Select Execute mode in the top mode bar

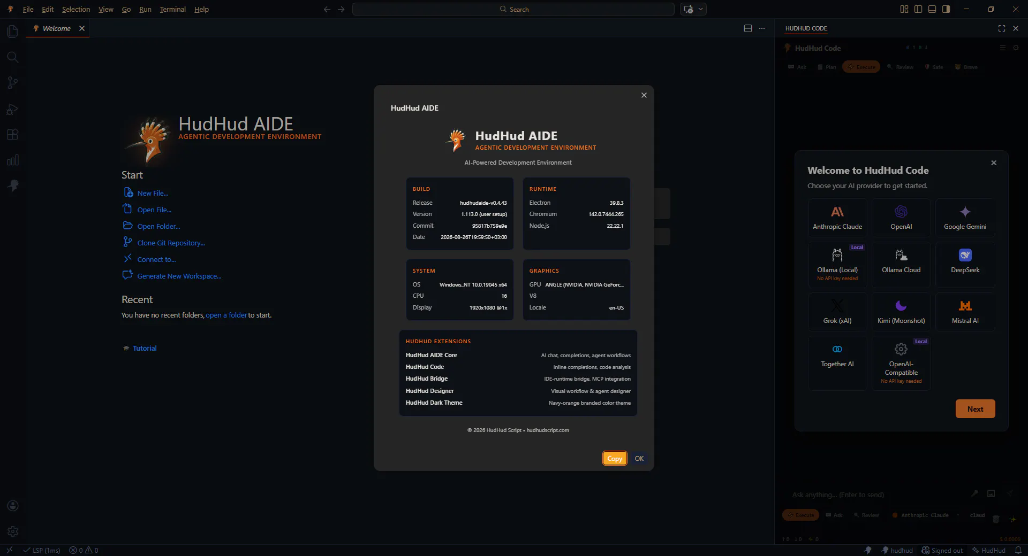click(x=861, y=67)
